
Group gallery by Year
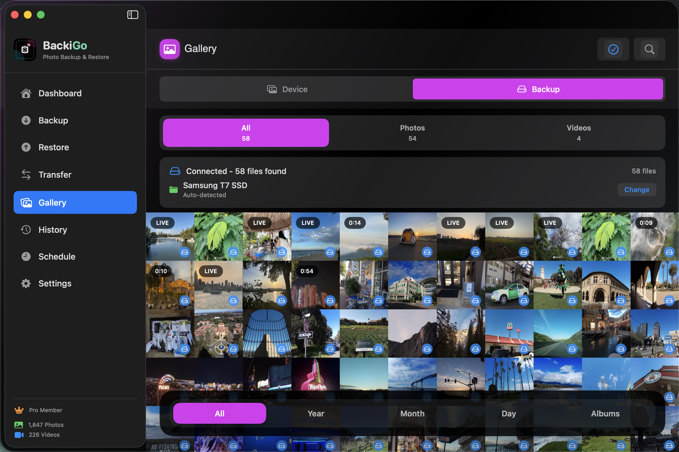(x=316, y=413)
